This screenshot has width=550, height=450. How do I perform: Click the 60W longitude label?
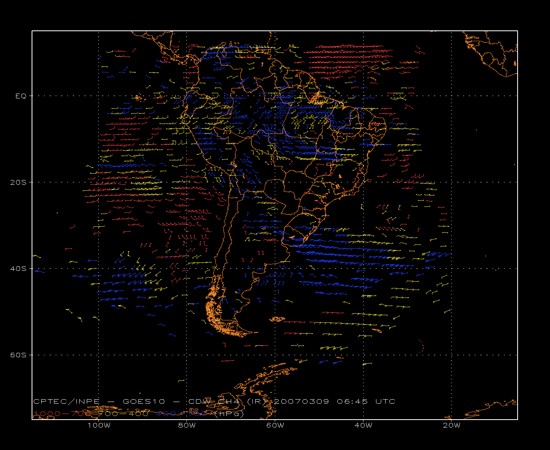point(275,425)
